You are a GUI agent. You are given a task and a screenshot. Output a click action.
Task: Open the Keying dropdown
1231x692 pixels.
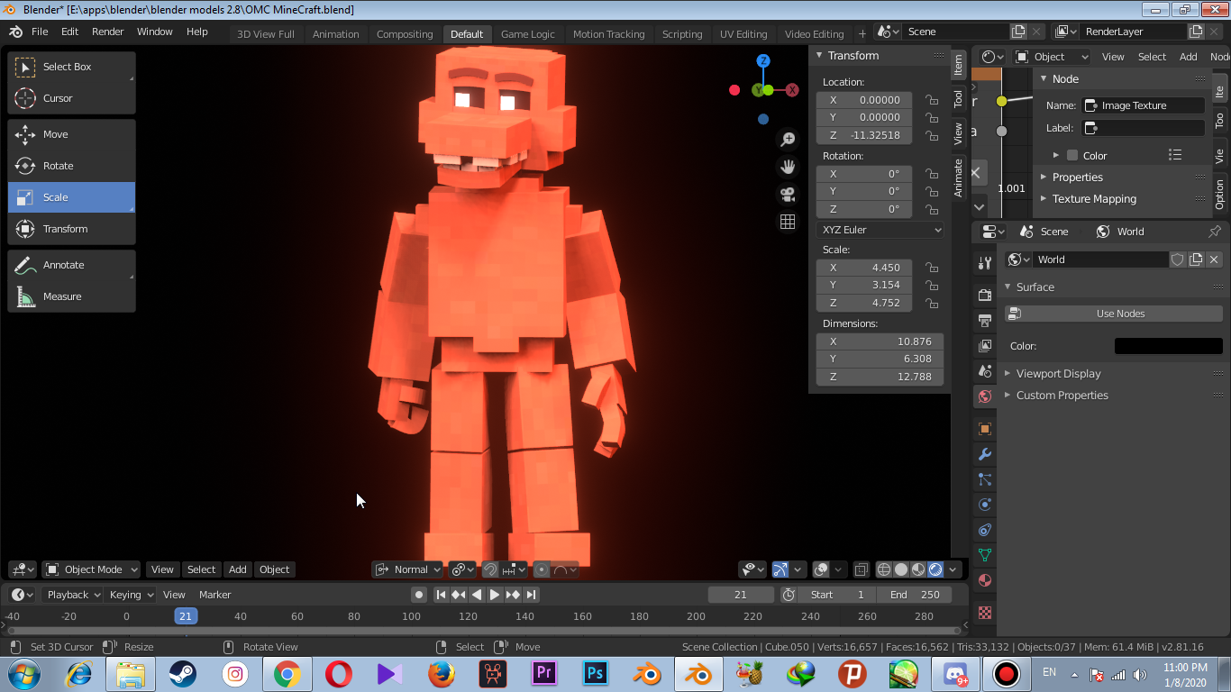(x=131, y=595)
